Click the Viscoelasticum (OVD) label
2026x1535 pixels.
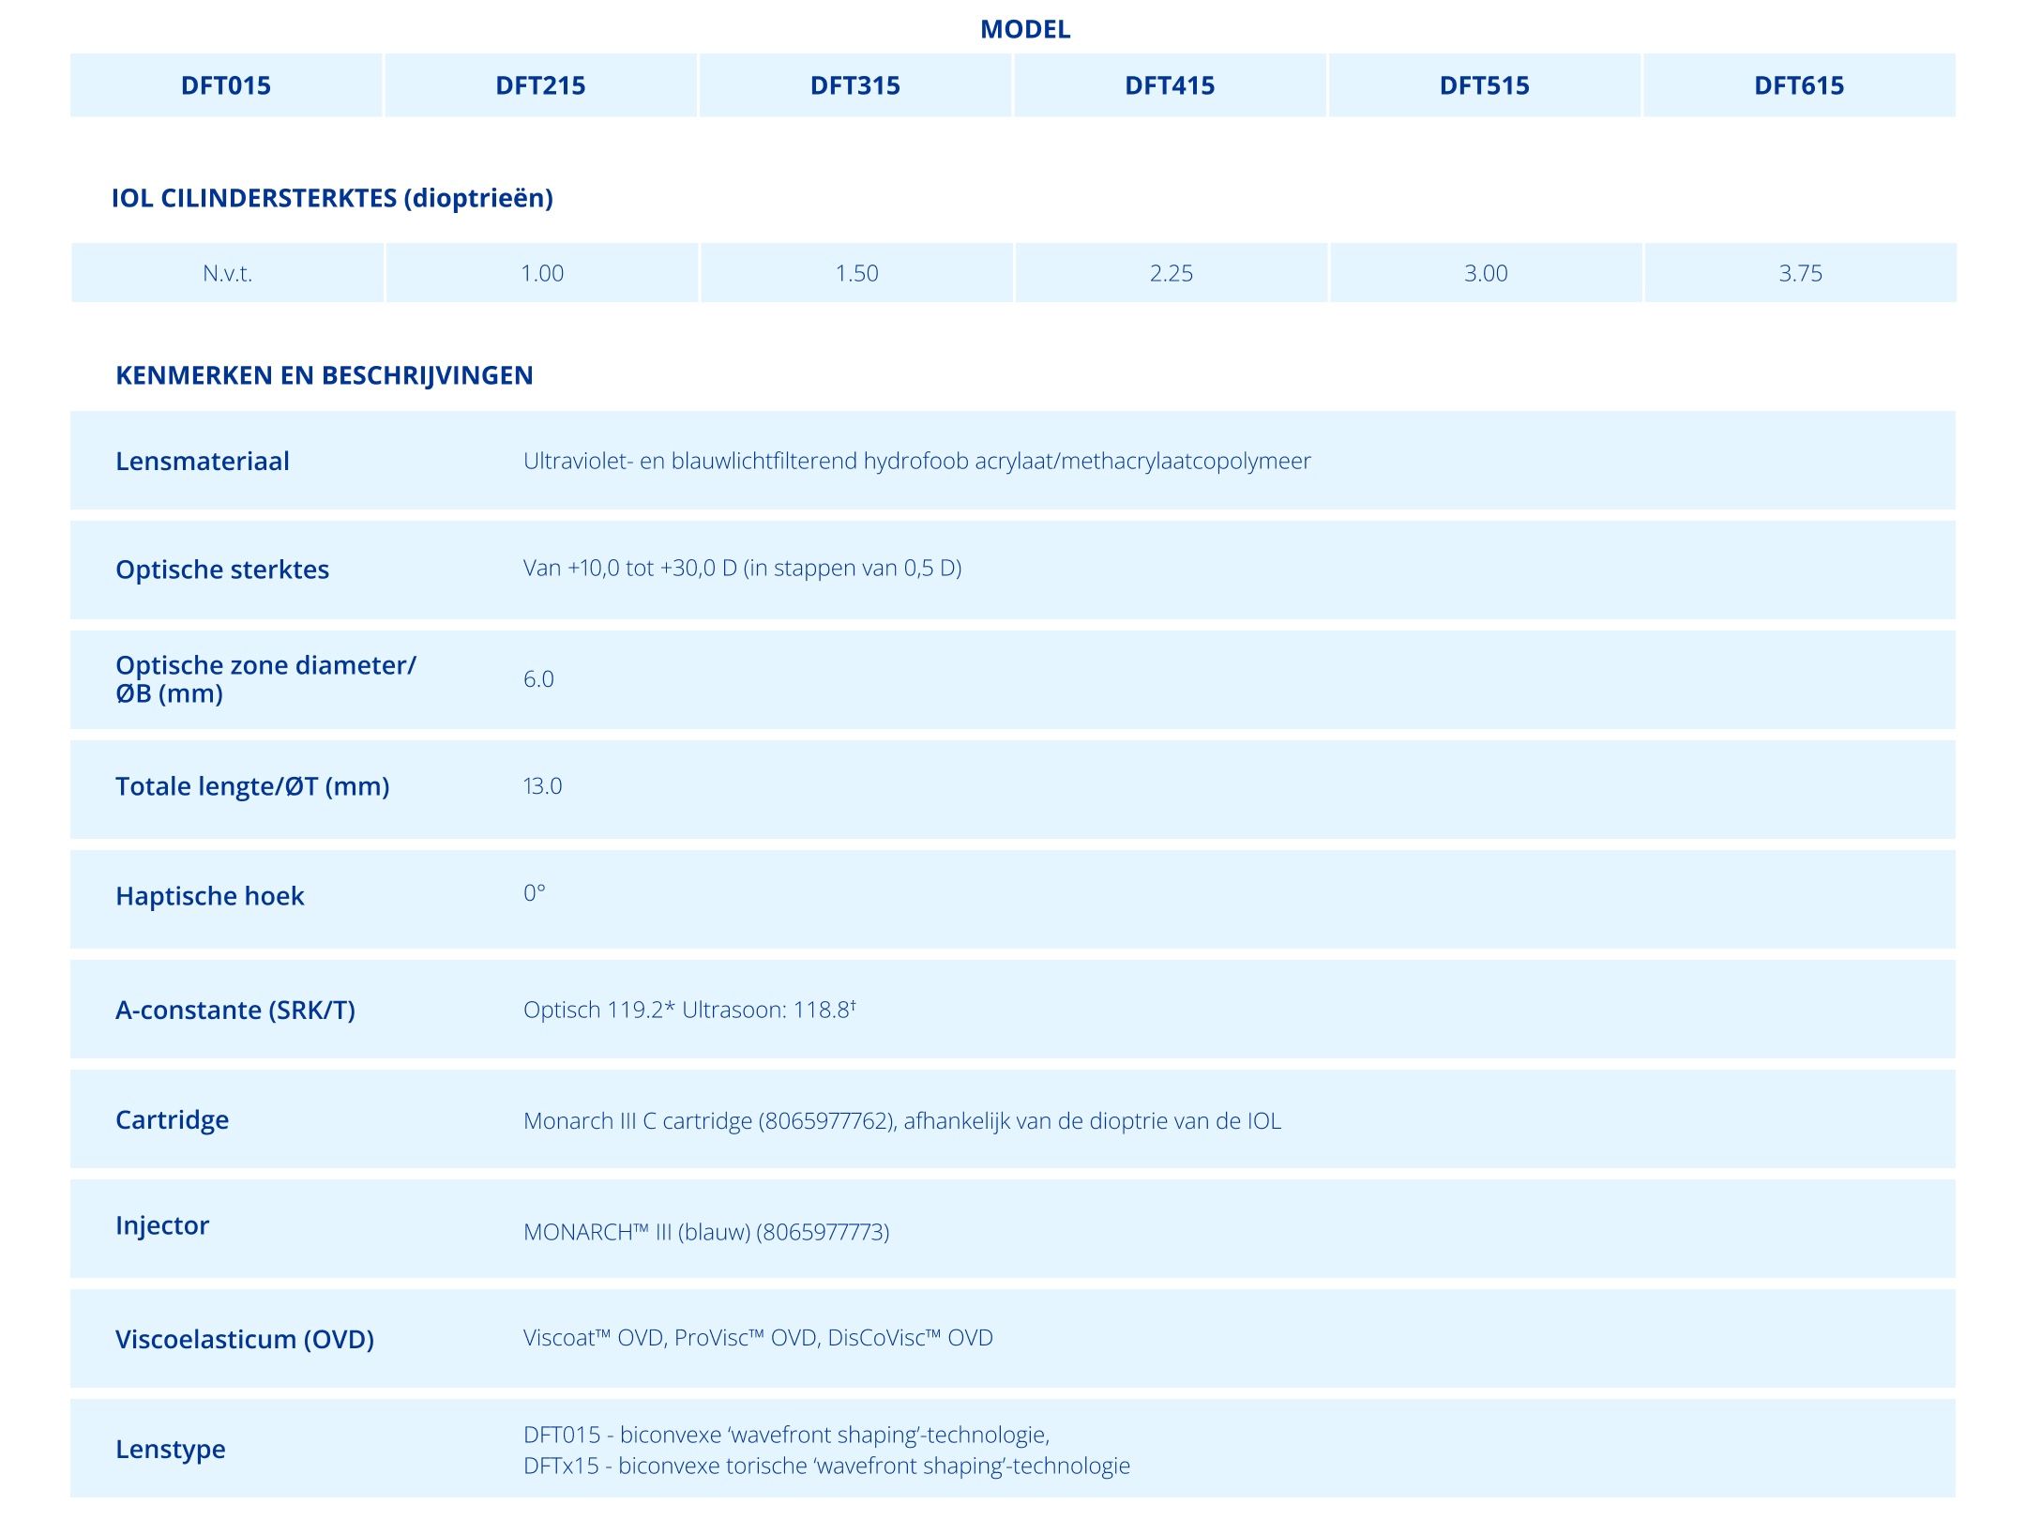coord(245,1339)
